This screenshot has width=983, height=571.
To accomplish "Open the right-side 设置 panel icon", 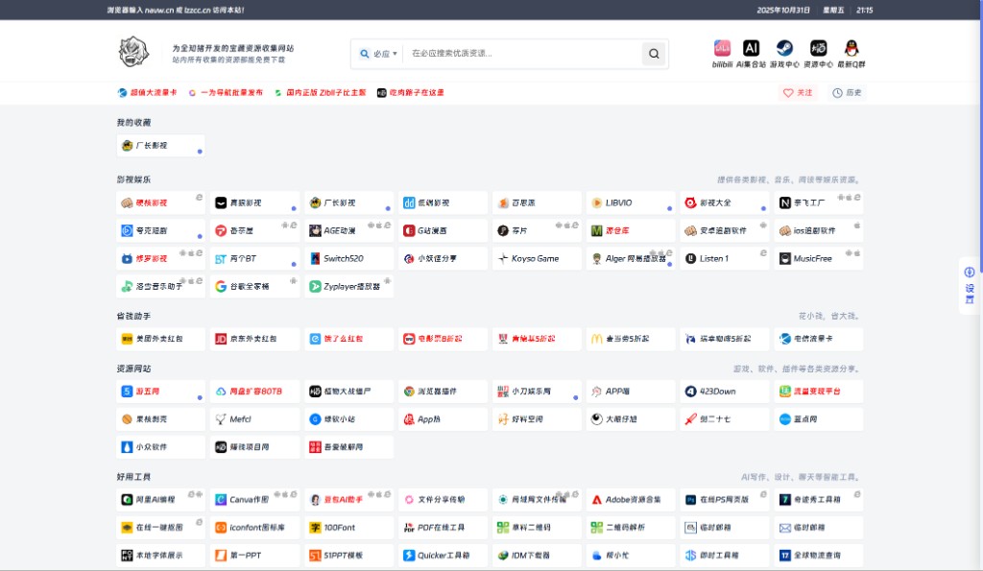I will [x=970, y=285].
